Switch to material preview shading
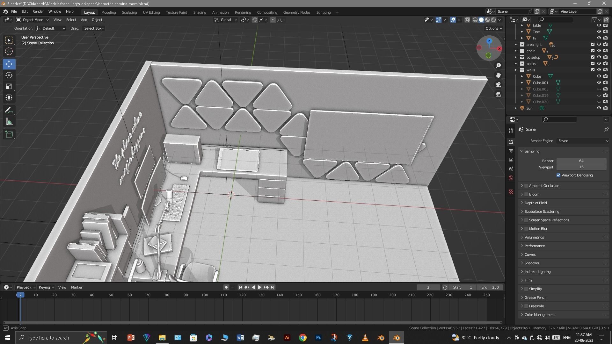The width and height of the screenshot is (612, 344). click(x=487, y=20)
